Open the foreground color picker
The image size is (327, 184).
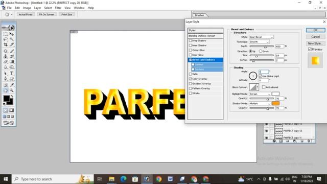6,99
